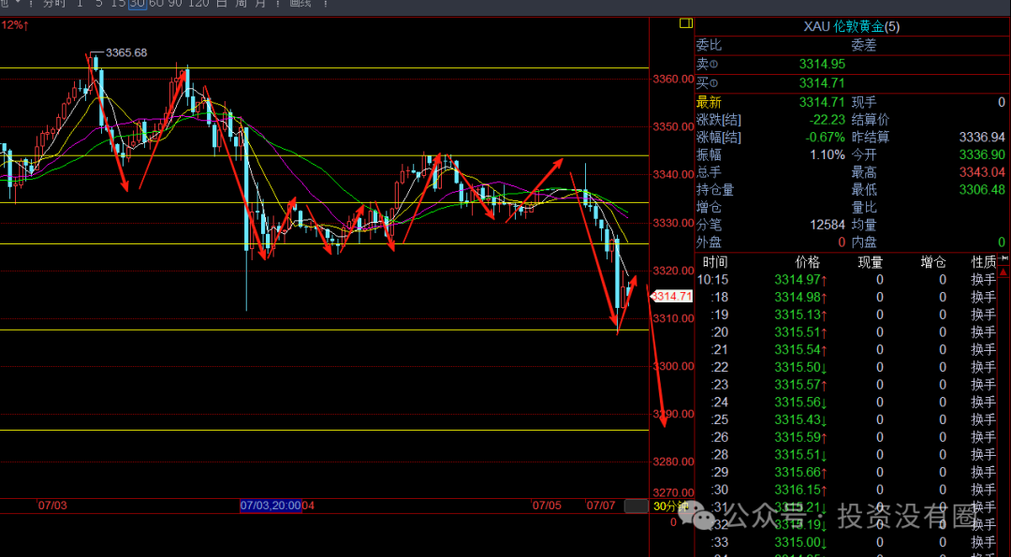Select the 90 minute period

click(x=175, y=3)
